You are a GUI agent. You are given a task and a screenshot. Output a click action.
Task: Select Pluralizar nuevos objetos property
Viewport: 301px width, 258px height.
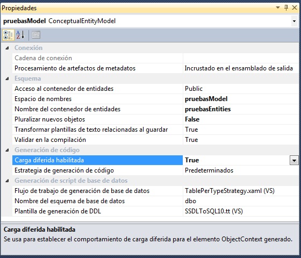[x=97, y=119]
